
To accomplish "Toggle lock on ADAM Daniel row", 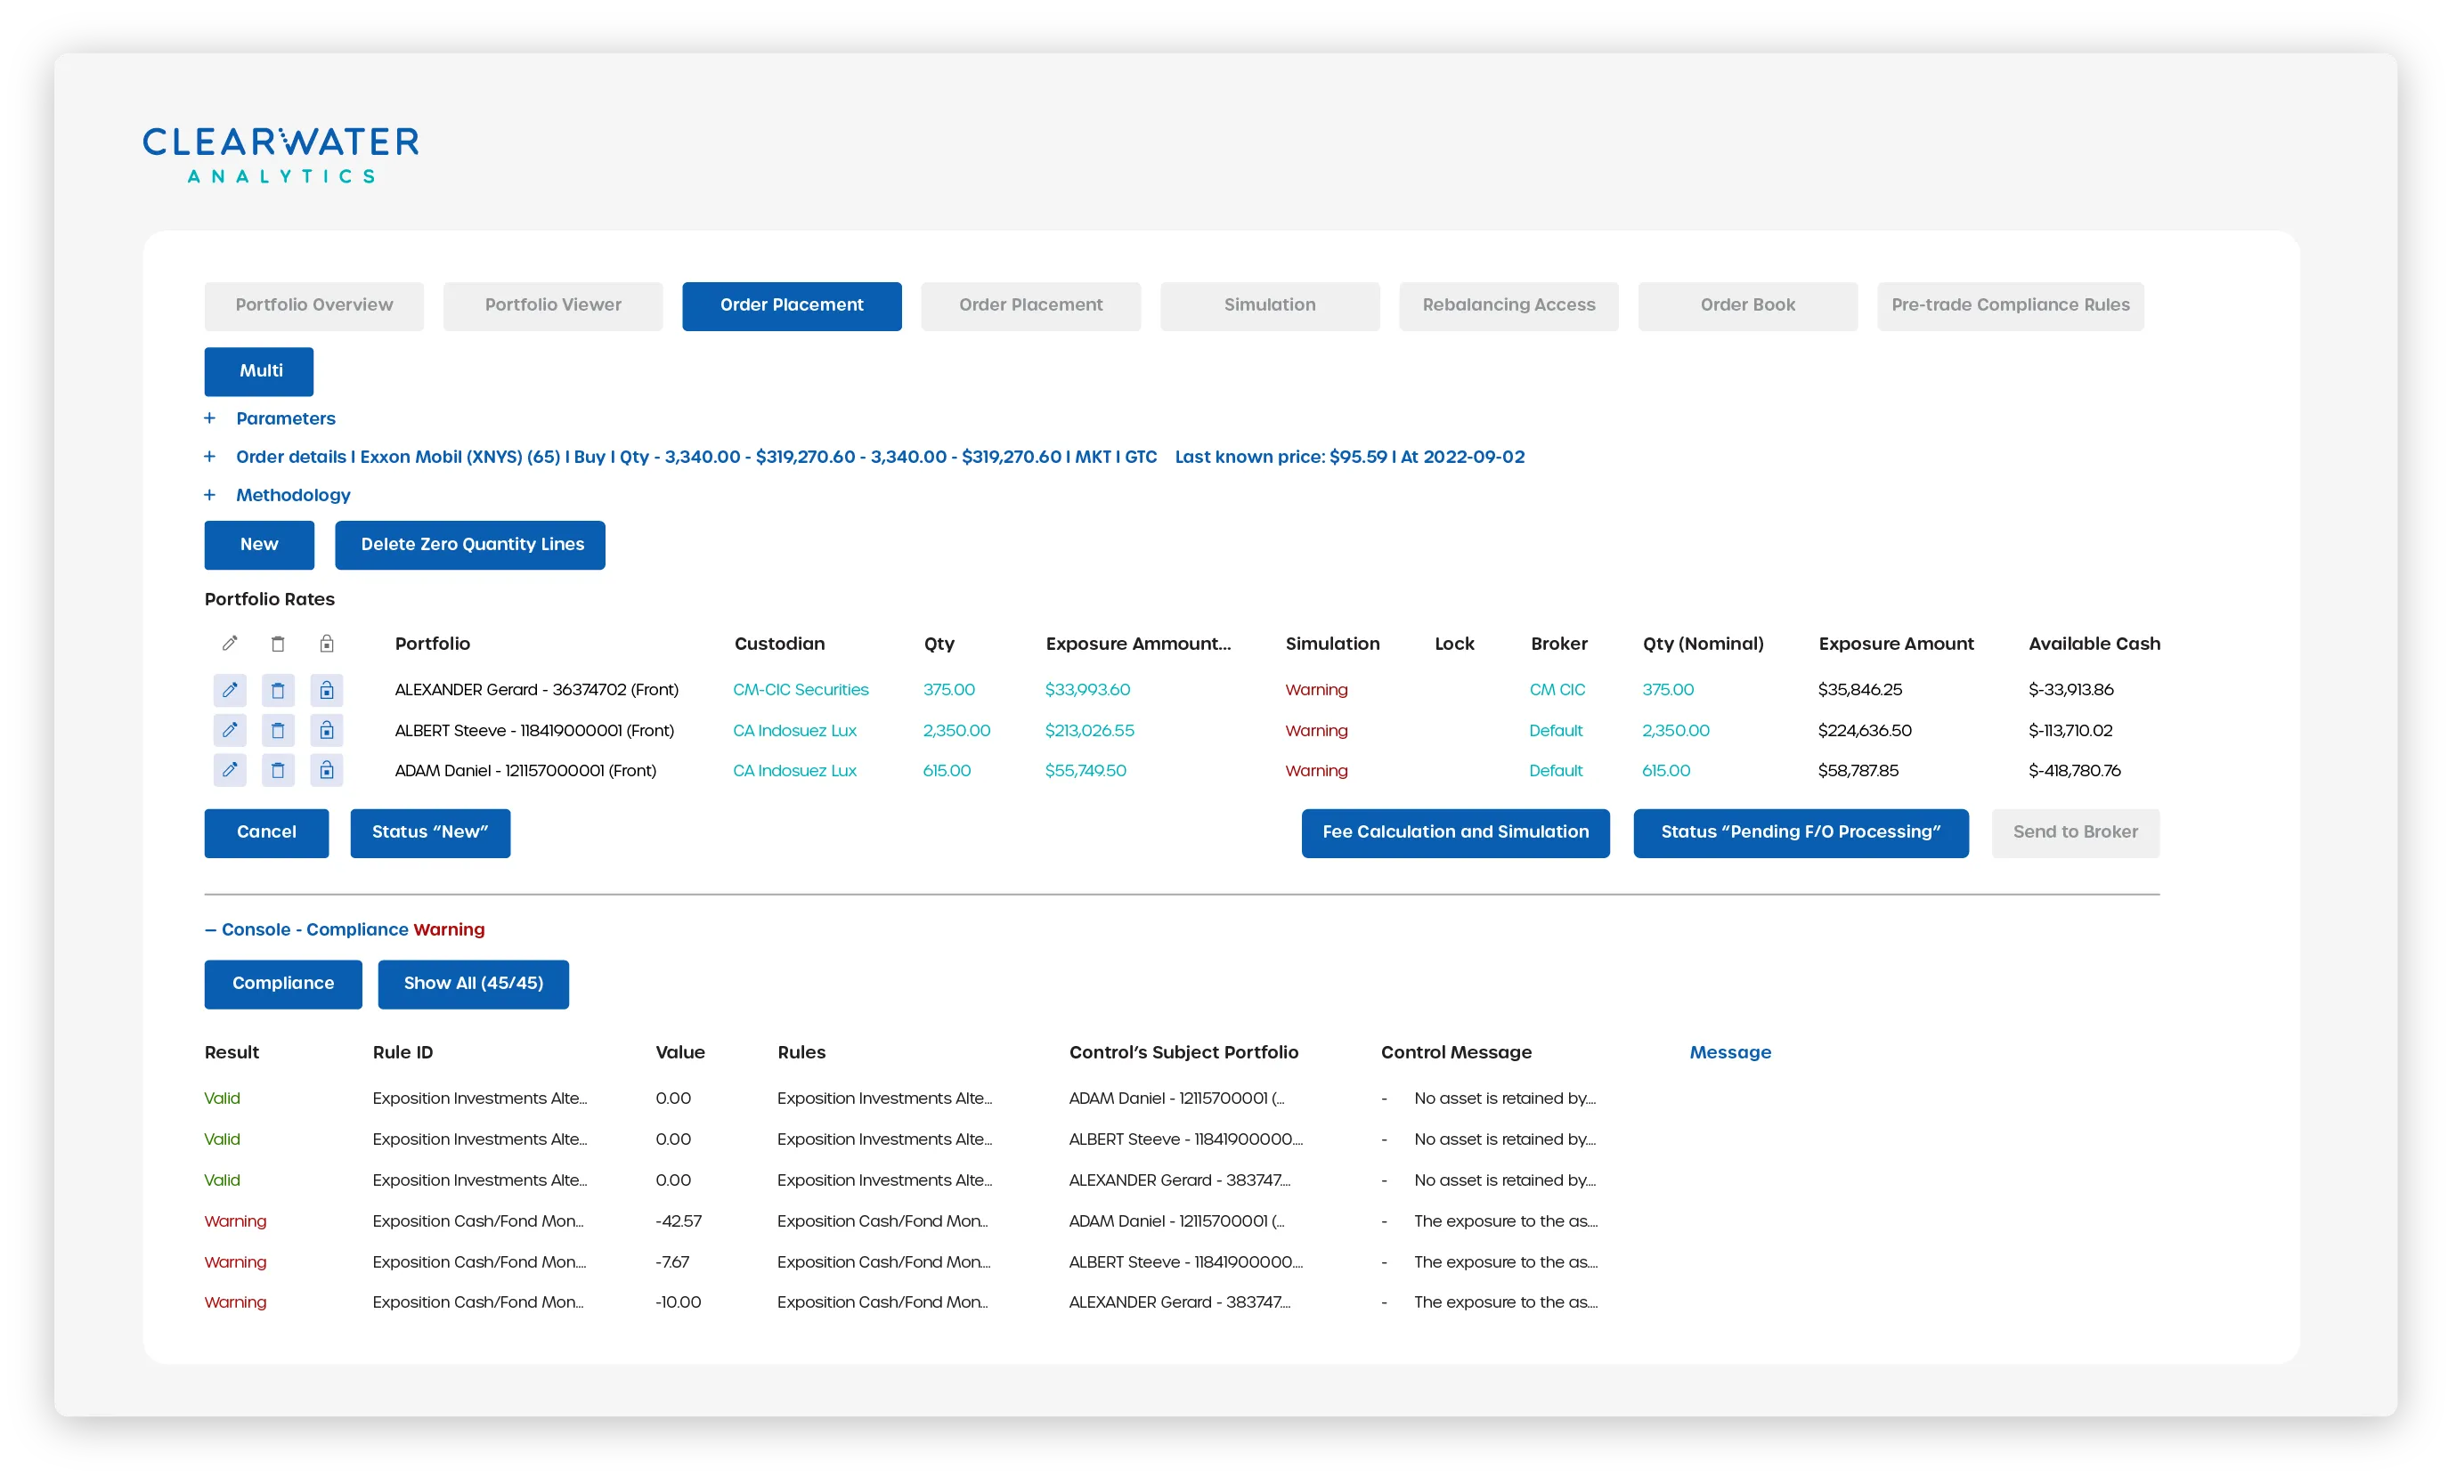I will click(x=327, y=770).
